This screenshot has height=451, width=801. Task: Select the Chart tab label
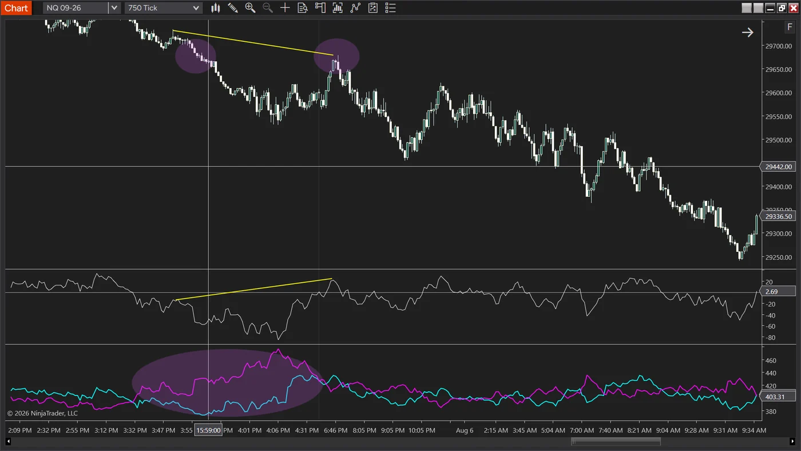[x=16, y=8]
